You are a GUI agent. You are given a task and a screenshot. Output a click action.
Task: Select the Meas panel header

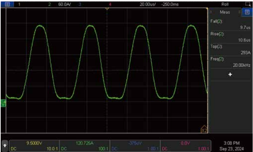click(x=225, y=12)
